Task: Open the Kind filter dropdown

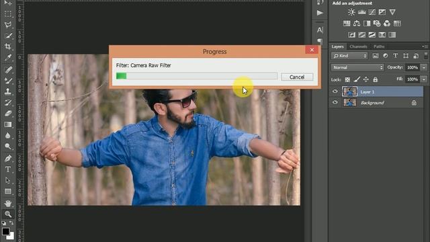Action: 349,56
